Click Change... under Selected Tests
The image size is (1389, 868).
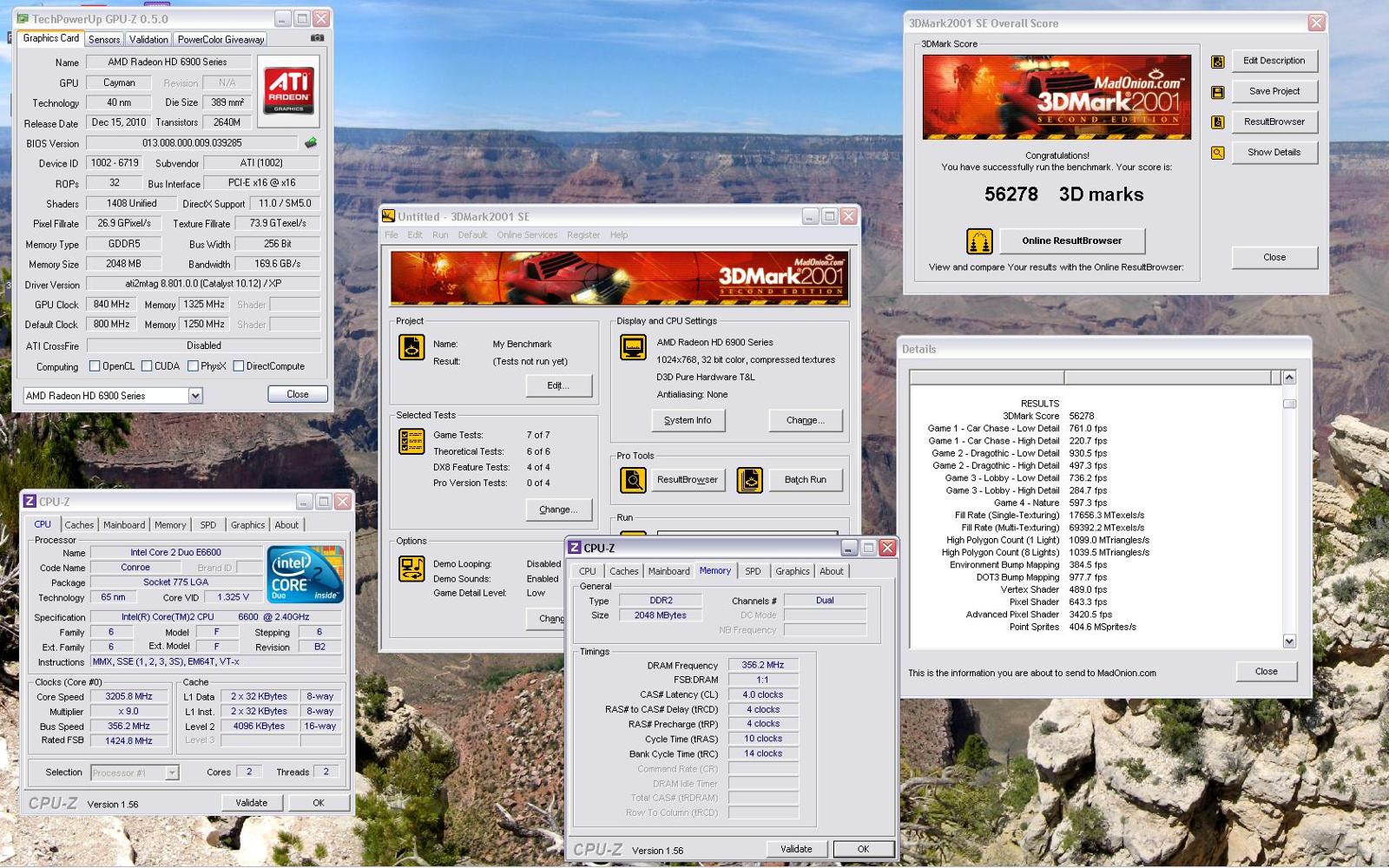tap(559, 510)
